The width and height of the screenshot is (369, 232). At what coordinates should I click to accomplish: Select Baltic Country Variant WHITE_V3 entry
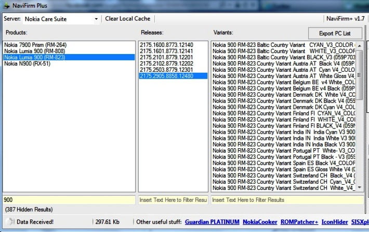284,51
